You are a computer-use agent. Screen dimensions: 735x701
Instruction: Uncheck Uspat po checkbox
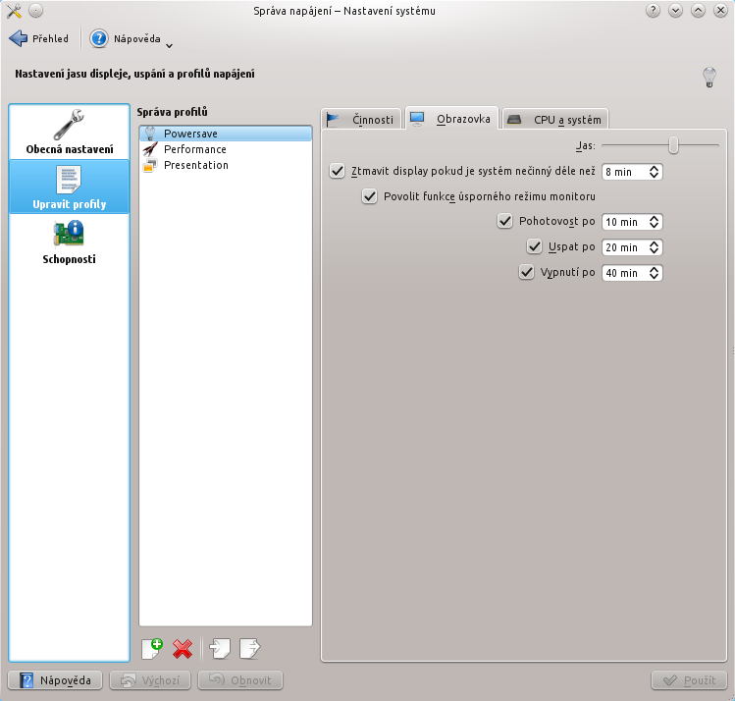coord(535,246)
